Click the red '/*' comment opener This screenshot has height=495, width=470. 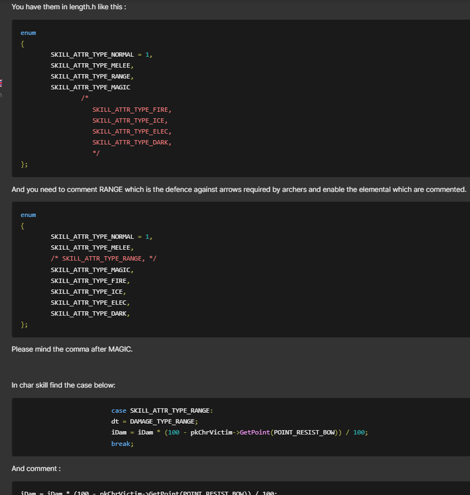pos(85,98)
